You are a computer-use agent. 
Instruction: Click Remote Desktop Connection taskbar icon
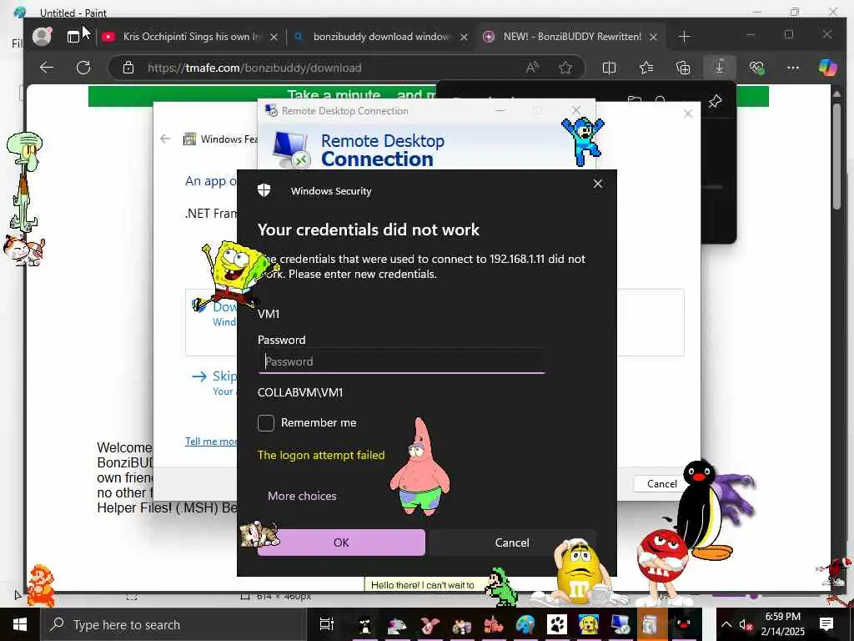[620, 624]
